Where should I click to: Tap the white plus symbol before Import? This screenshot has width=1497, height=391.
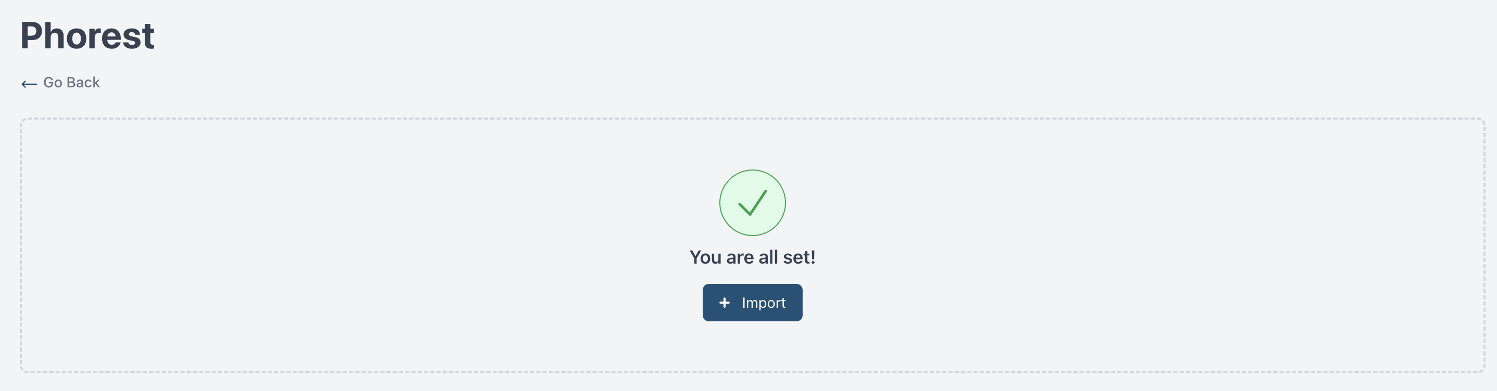724,303
